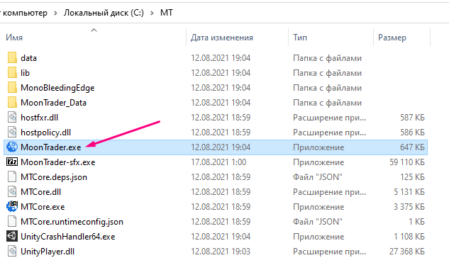Click the MT breadcrumb segment
The image size is (449, 270).
(x=167, y=13)
